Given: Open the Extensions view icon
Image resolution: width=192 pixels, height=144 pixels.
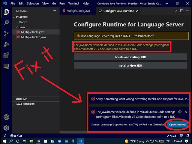Looking at the screenshot, I should click(x=6, y=55).
